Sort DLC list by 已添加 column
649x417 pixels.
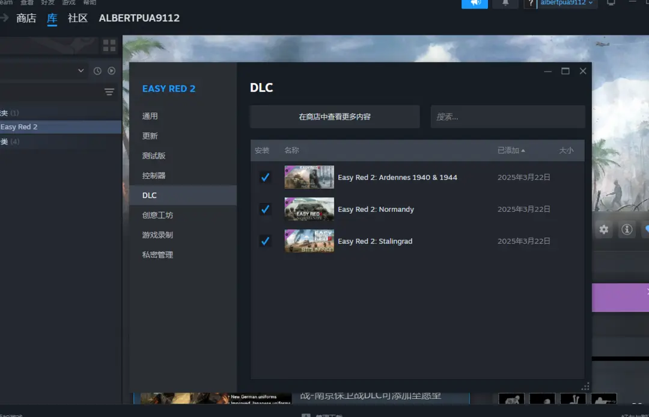click(x=511, y=150)
